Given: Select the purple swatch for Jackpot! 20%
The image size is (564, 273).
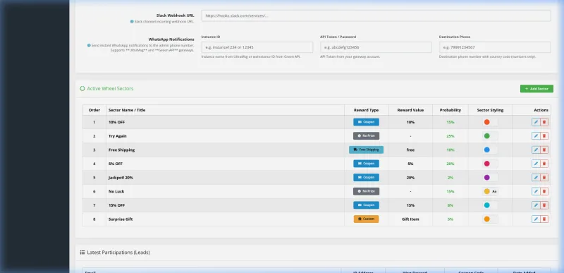Looking at the screenshot, I should 486,177.
